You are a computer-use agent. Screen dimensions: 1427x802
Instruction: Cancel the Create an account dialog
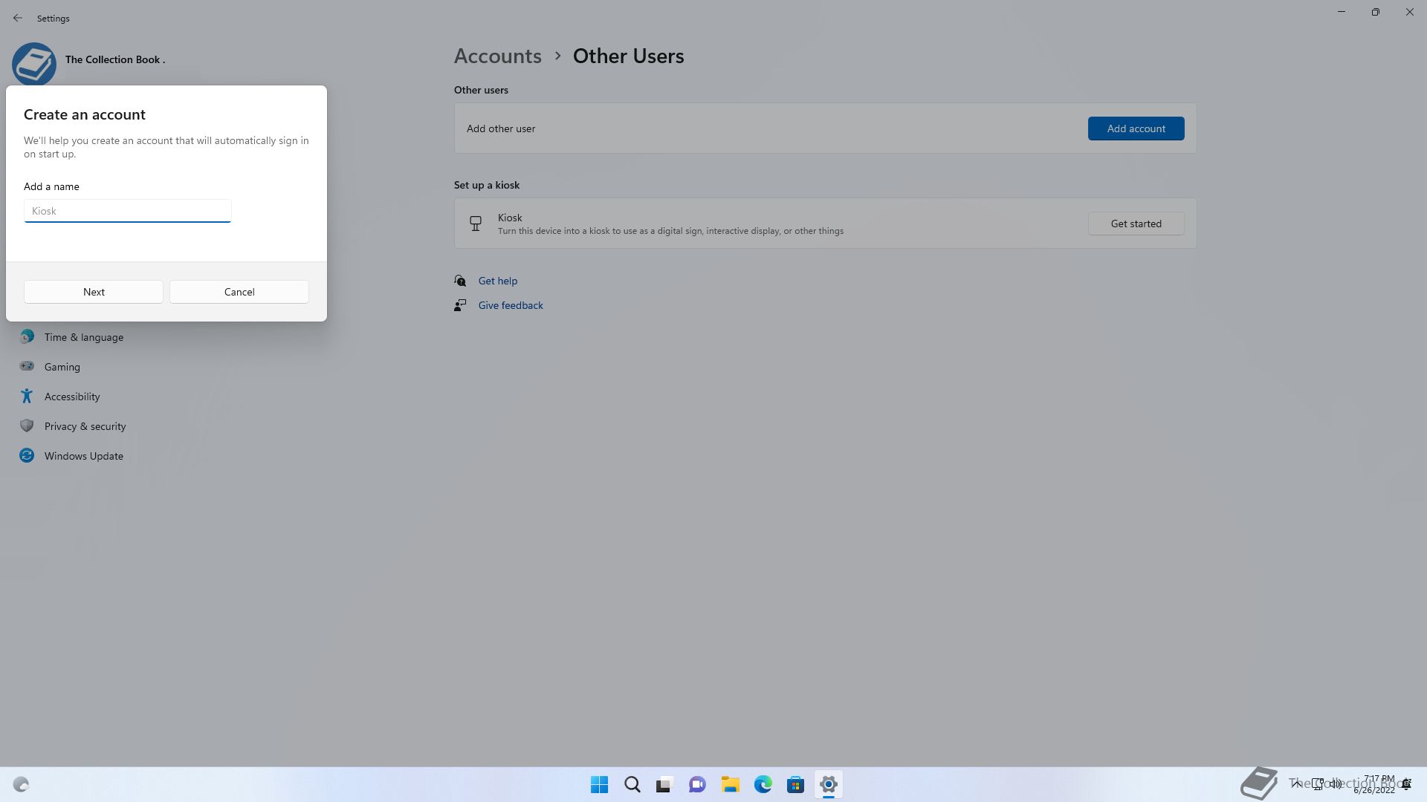pyautogui.click(x=239, y=292)
